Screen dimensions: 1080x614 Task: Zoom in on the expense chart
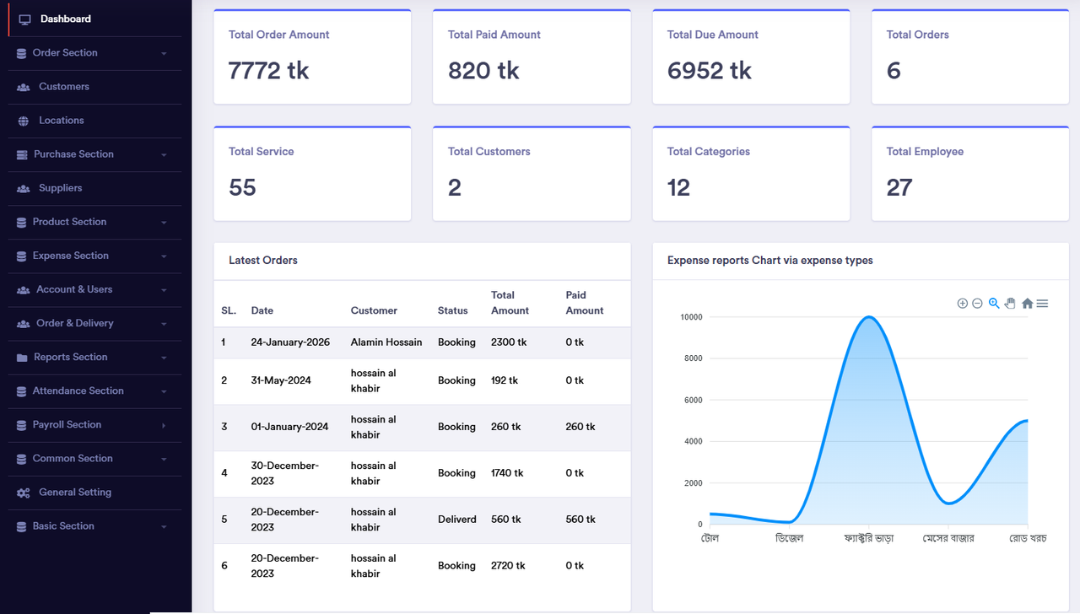962,304
